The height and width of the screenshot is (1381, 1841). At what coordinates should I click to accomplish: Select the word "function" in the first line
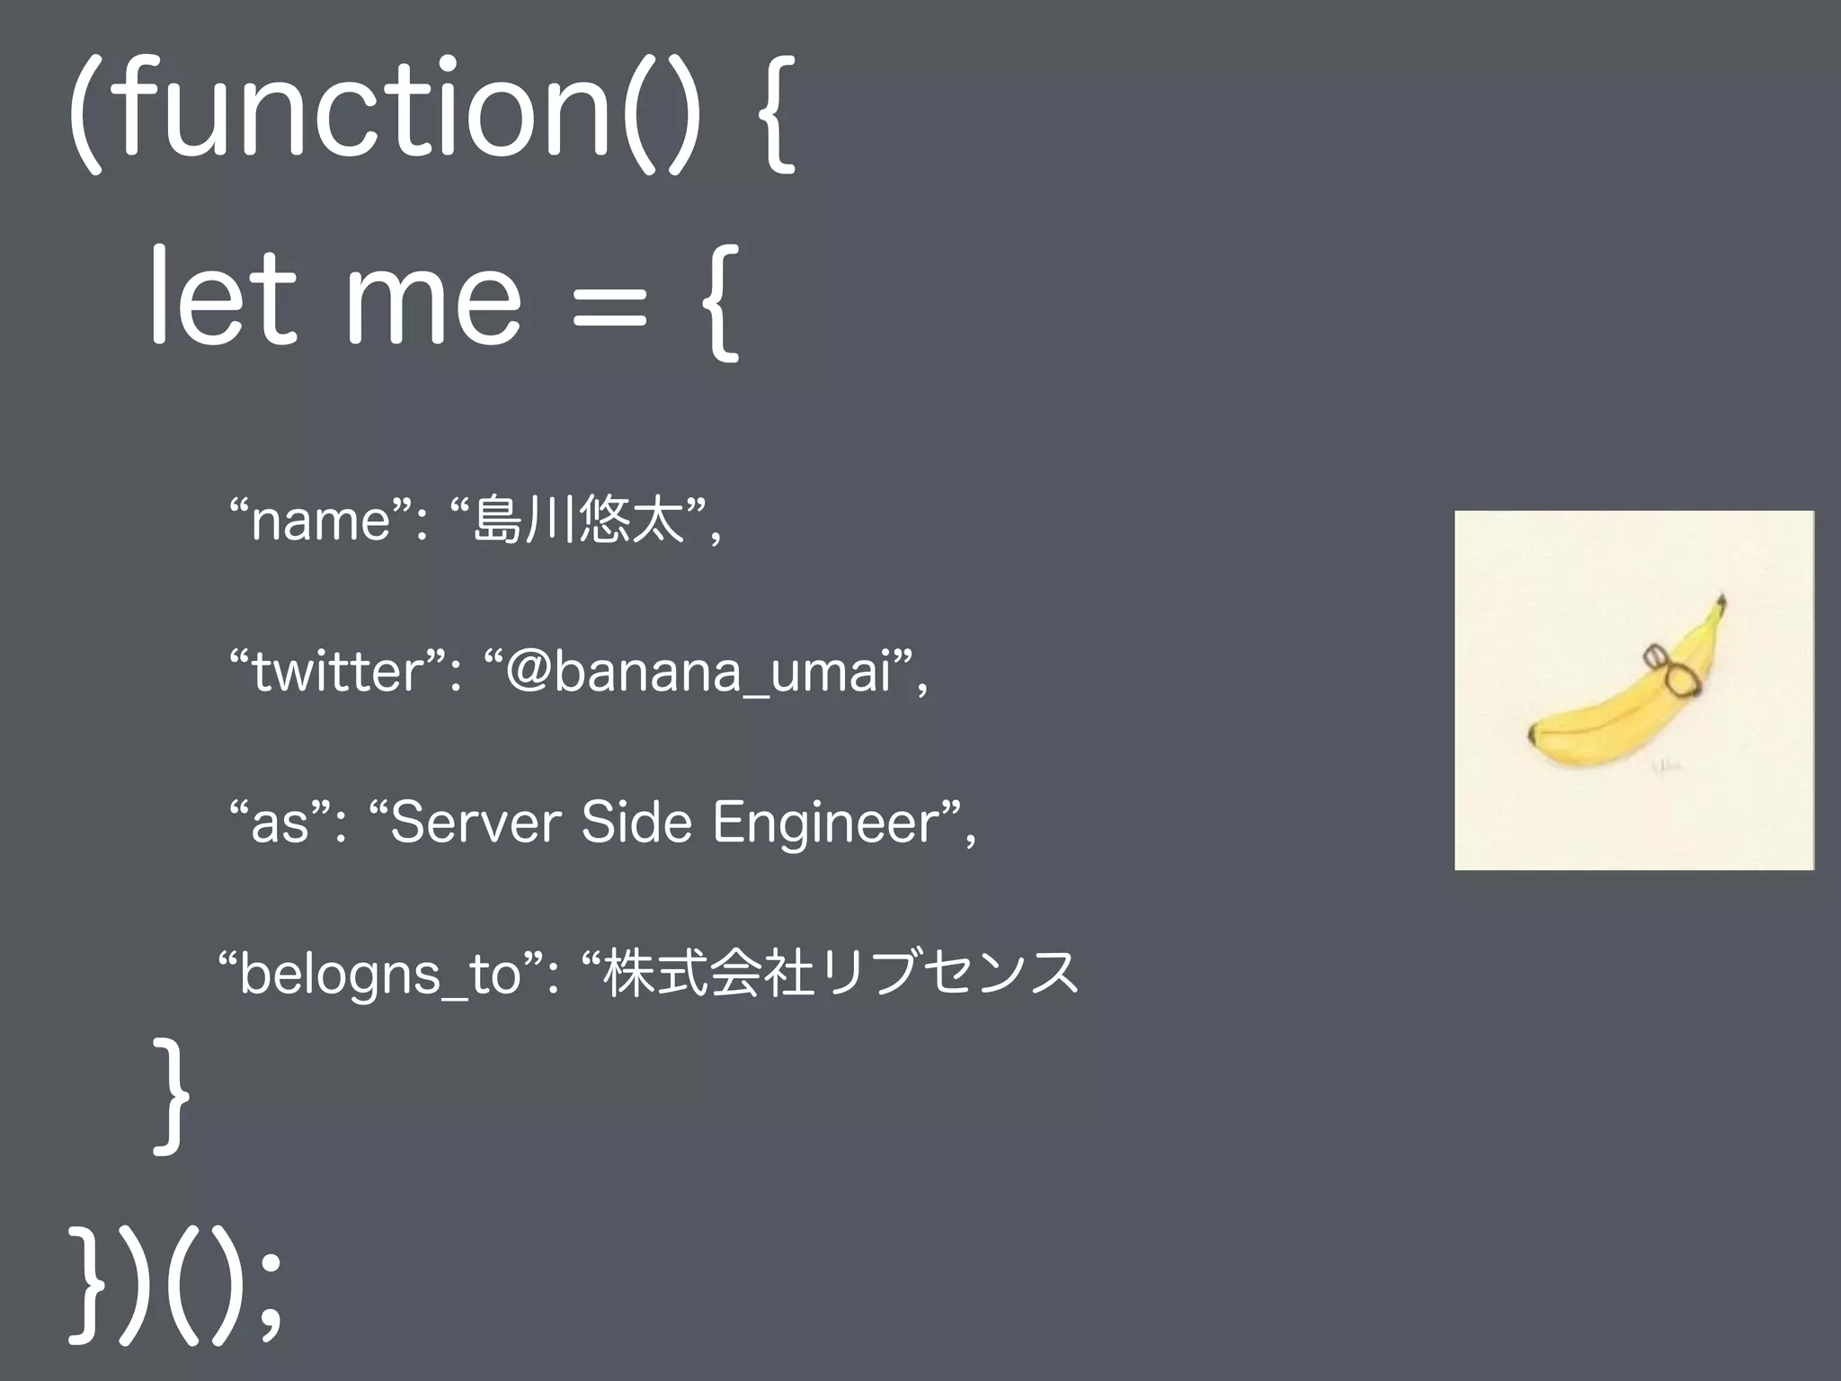tap(366, 111)
